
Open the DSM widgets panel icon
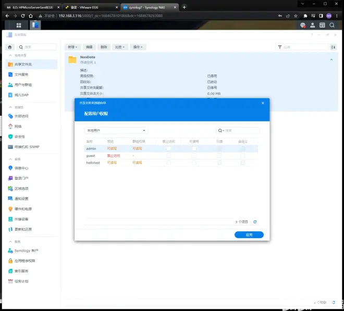(x=322, y=25)
